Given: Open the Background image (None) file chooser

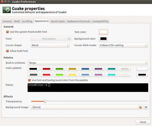Looking at the screenshot, I should tap(87, 107).
